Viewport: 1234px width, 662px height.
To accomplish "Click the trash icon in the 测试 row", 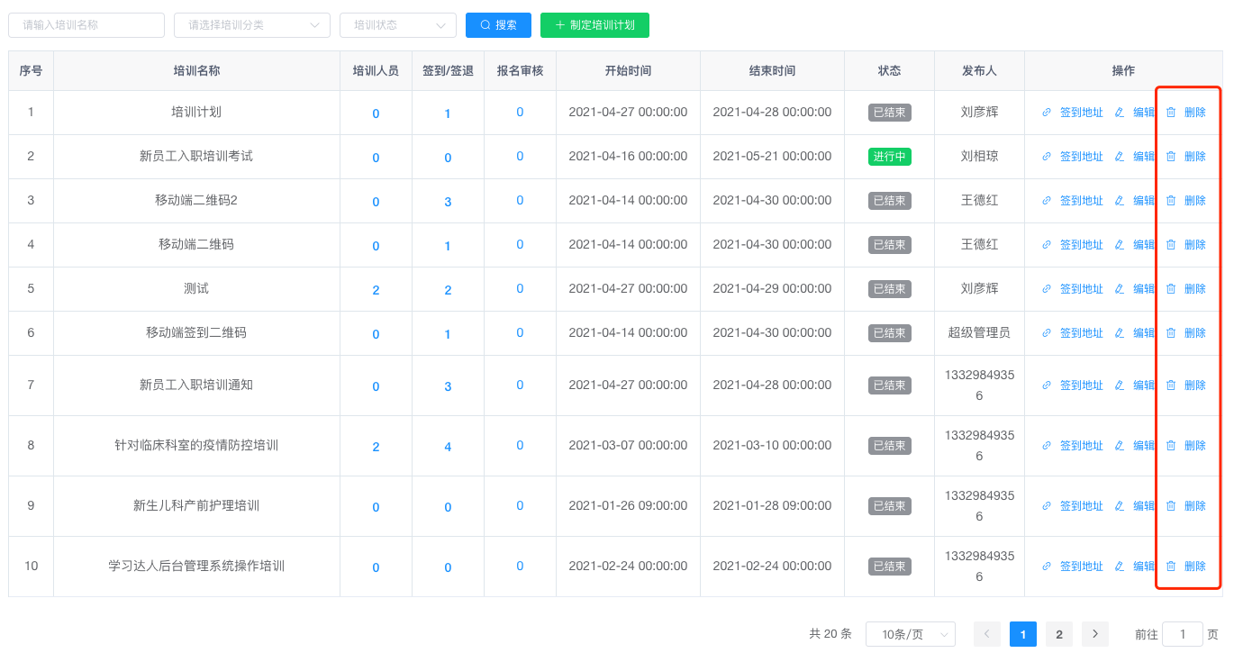I will click(x=1171, y=289).
